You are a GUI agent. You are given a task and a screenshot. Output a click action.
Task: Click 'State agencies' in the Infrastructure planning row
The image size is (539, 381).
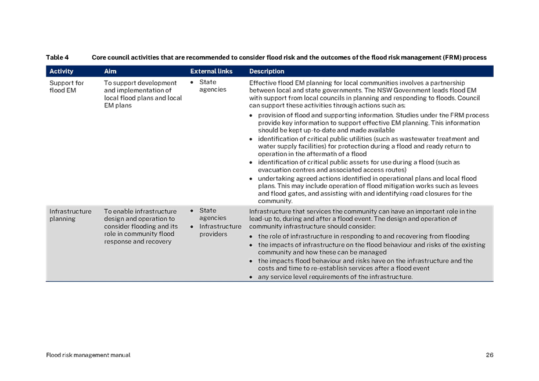[213, 214]
